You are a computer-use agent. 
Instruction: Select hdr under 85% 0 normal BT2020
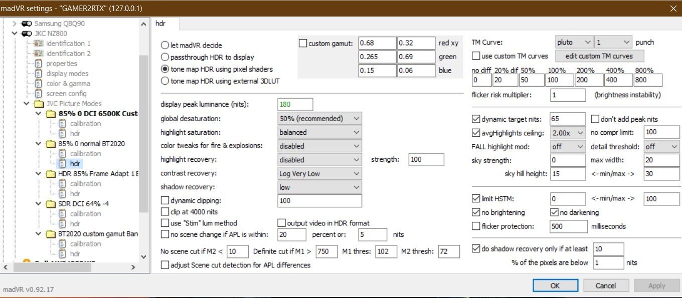coord(75,164)
